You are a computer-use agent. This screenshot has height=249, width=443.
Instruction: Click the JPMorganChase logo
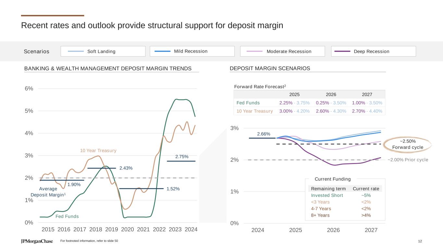(x=37, y=241)
